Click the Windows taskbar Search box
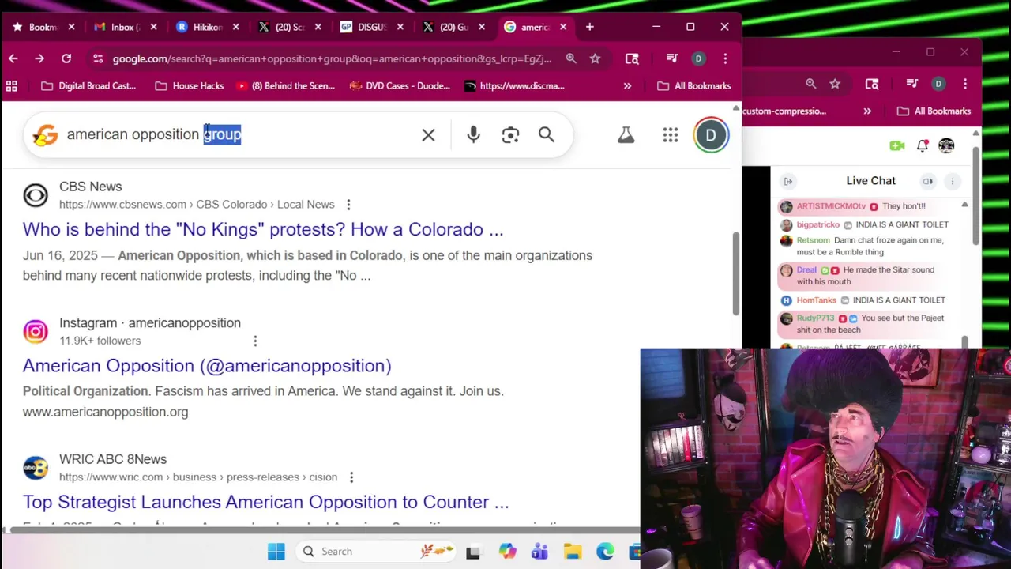The width and height of the screenshot is (1011, 569). click(x=377, y=552)
